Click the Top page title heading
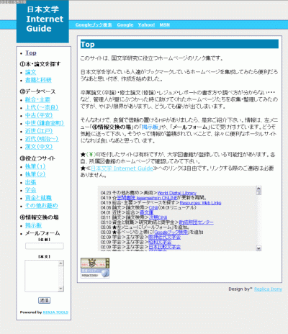The height and width of the screenshot is (334, 288). click(179, 44)
